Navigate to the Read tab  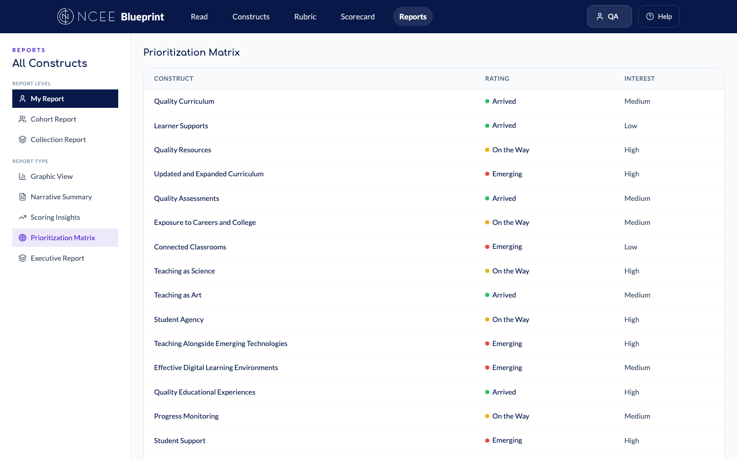[199, 16]
